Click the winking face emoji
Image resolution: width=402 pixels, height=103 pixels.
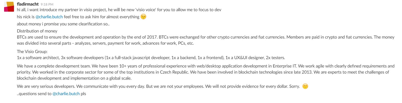click(143, 17)
